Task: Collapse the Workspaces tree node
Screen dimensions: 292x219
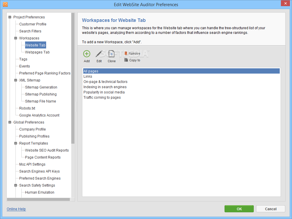Action: pyautogui.click(x=16, y=38)
